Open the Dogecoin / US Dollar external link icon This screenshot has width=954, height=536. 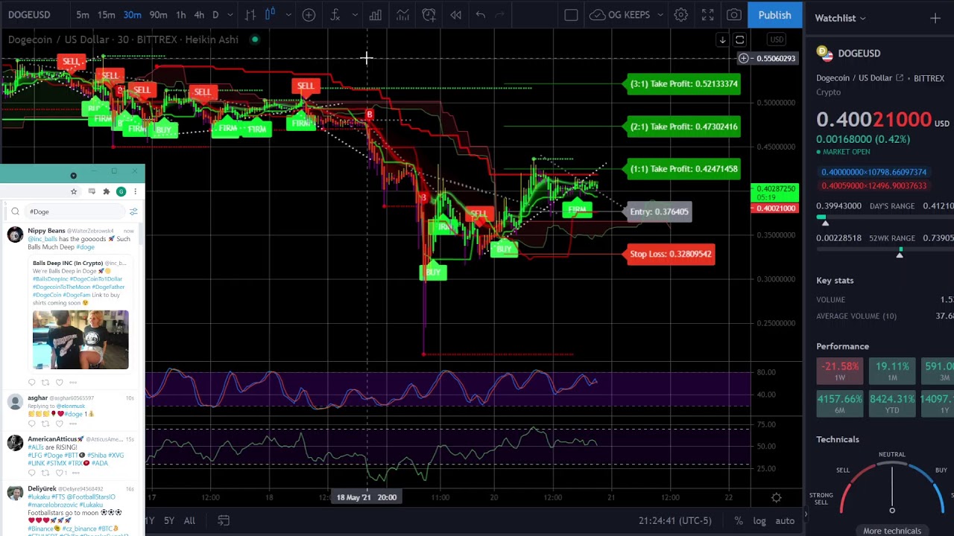point(900,77)
